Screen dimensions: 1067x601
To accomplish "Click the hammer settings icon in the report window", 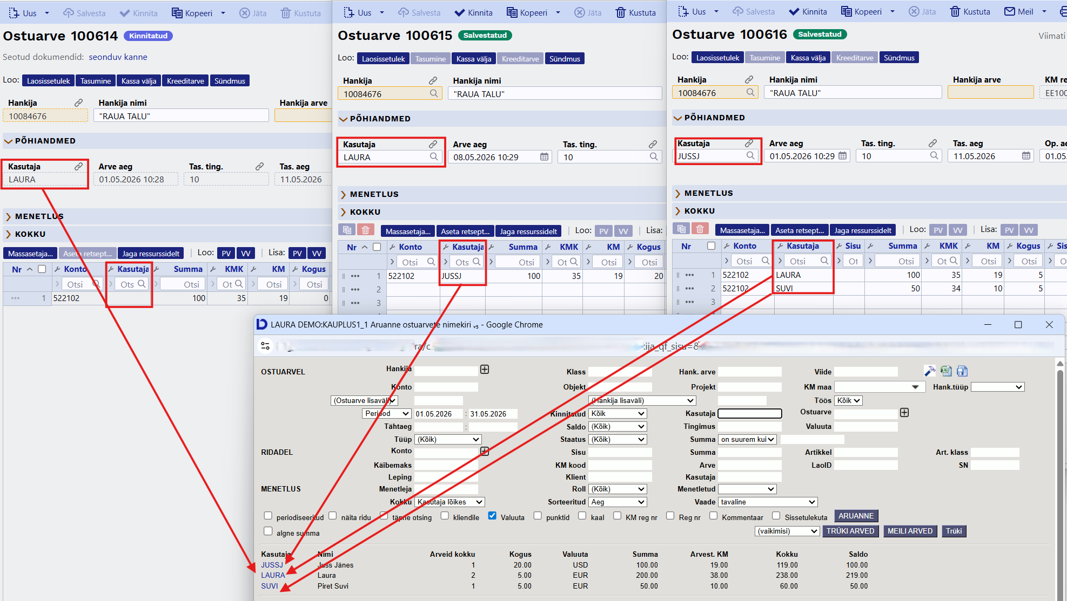I will tap(929, 371).
